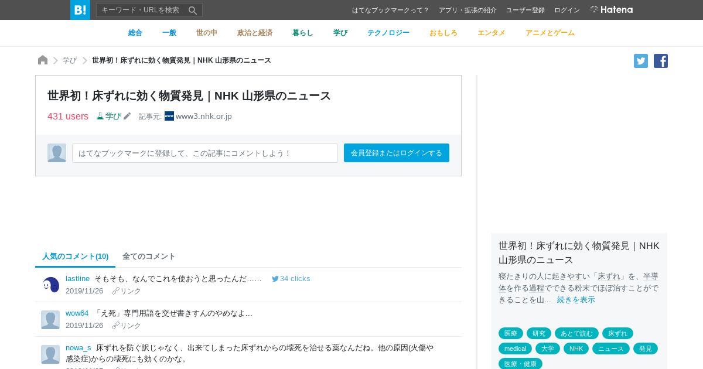
Task: Open 世の中 category tab
Action: pos(207,33)
